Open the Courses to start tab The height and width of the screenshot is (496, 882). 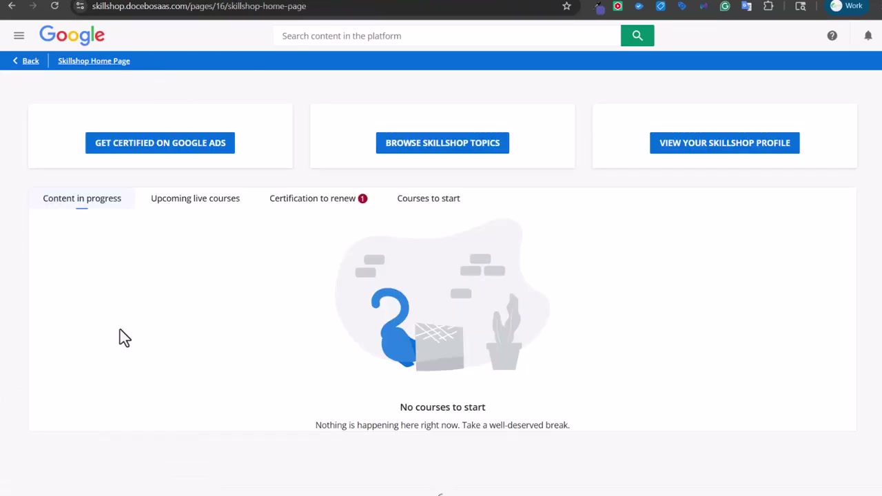429,198
